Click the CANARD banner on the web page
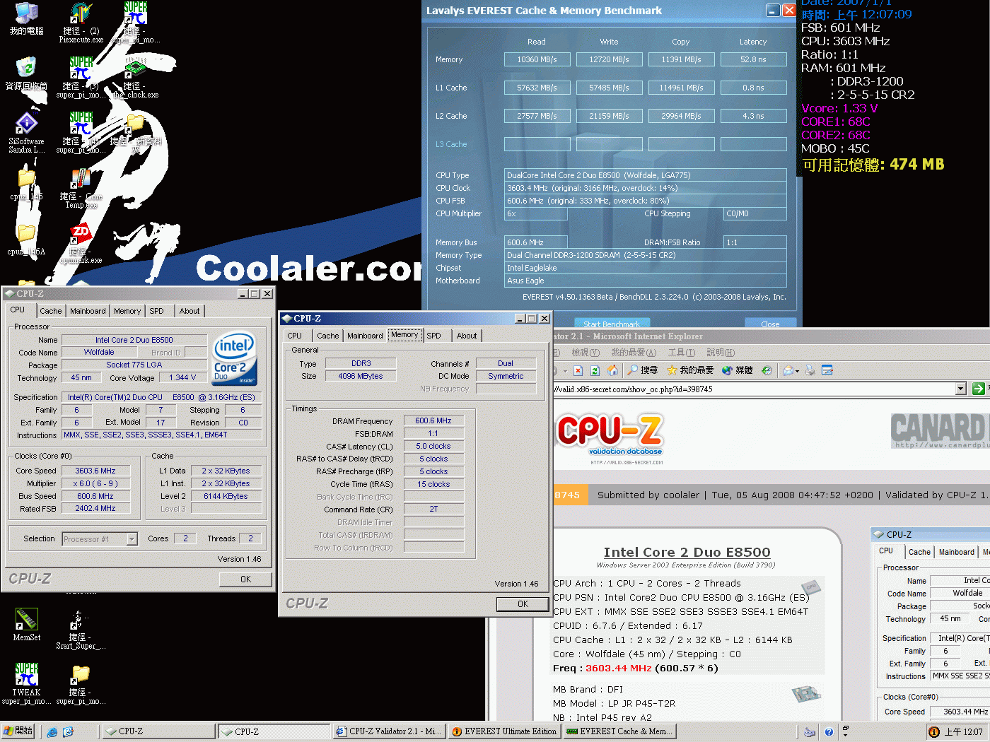990x742 pixels. coord(940,430)
